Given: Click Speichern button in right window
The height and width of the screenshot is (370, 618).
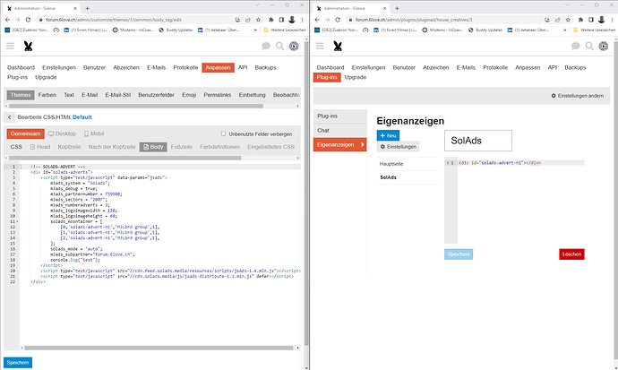Looking at the screenshot, I should point(459,254).
